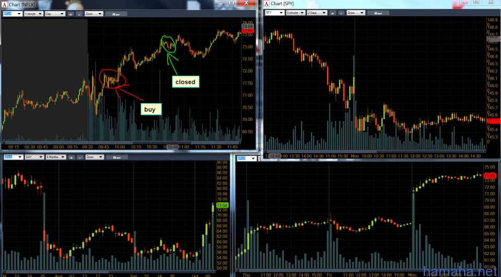Click the plus zoom-in button in 6 Months chart
This screenshot has width=501, height=277.
click(71, 157)
